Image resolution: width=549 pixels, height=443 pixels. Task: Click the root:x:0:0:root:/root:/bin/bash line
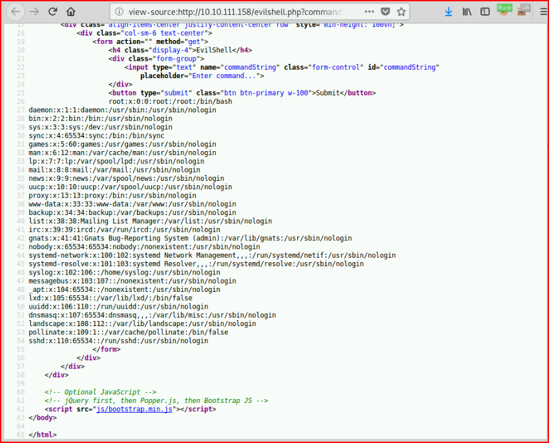pos(170,101)
